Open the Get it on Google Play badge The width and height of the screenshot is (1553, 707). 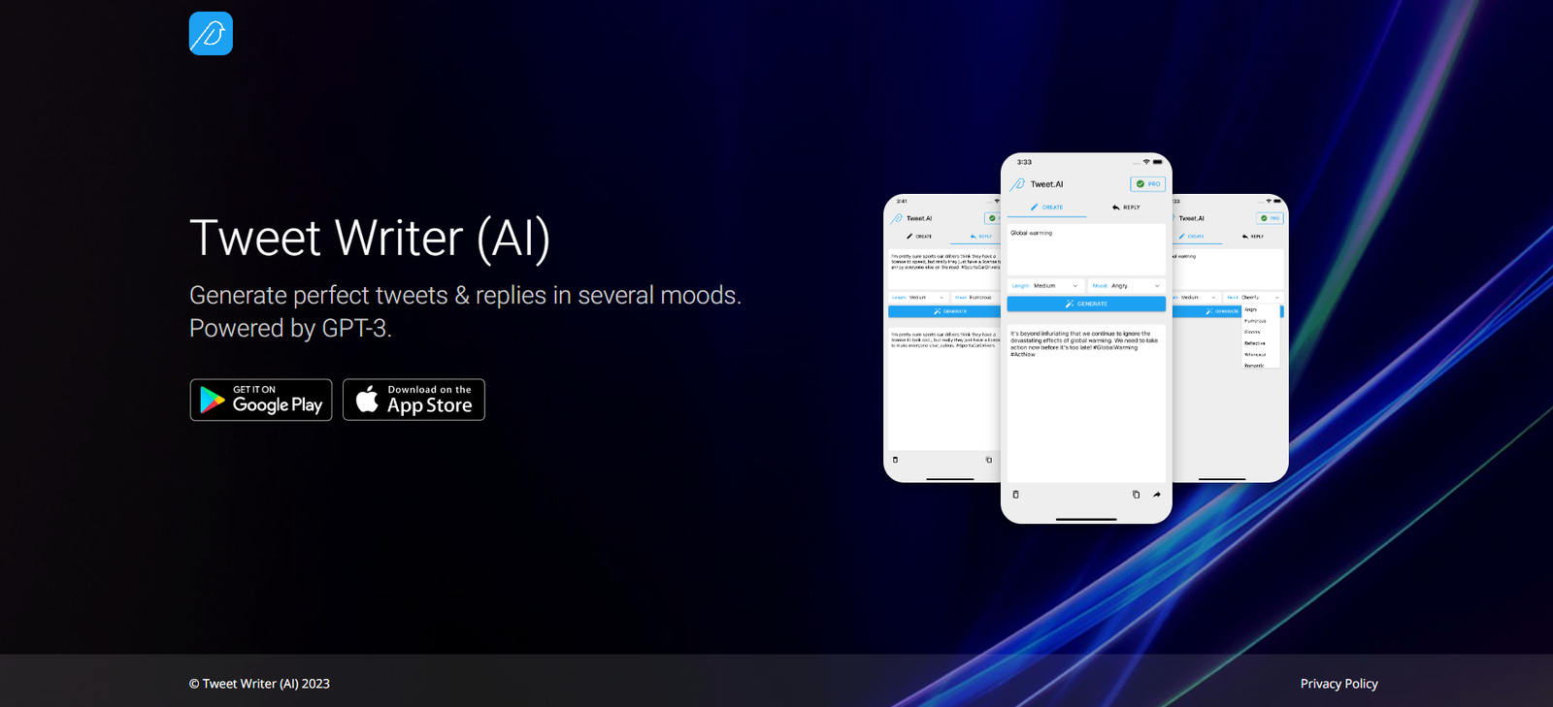point(261,400)
